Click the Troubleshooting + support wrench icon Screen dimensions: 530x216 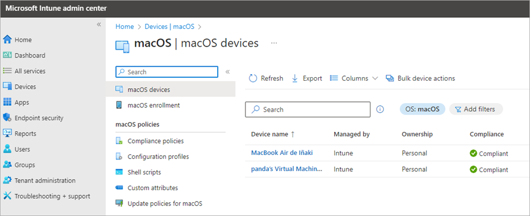pyautogui.click(x=7, y=196)
